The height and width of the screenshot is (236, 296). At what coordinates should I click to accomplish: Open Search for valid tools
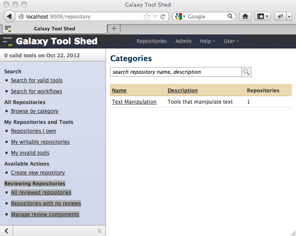coord(37,80)
